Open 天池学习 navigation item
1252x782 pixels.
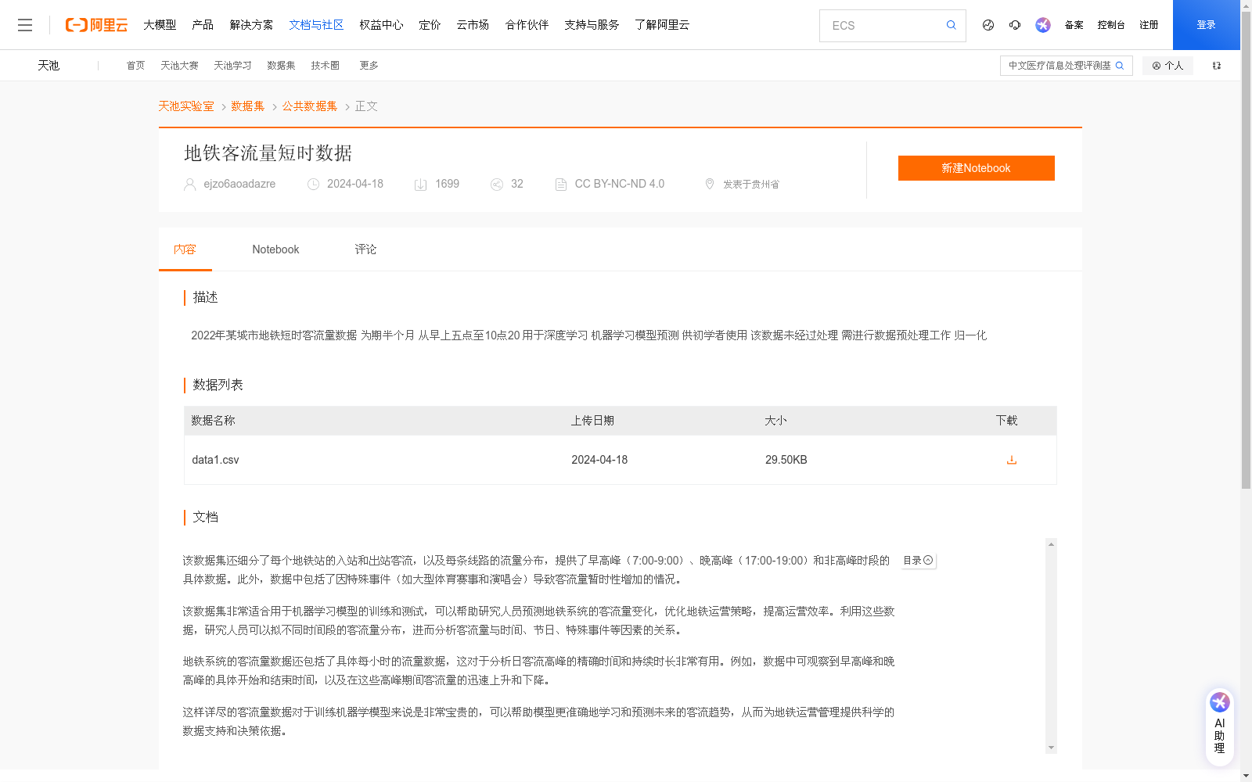(x=232, y=66)
